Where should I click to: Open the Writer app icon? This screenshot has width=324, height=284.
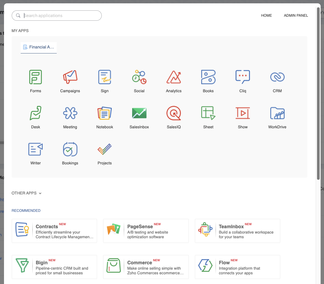[x=36, y=149]
